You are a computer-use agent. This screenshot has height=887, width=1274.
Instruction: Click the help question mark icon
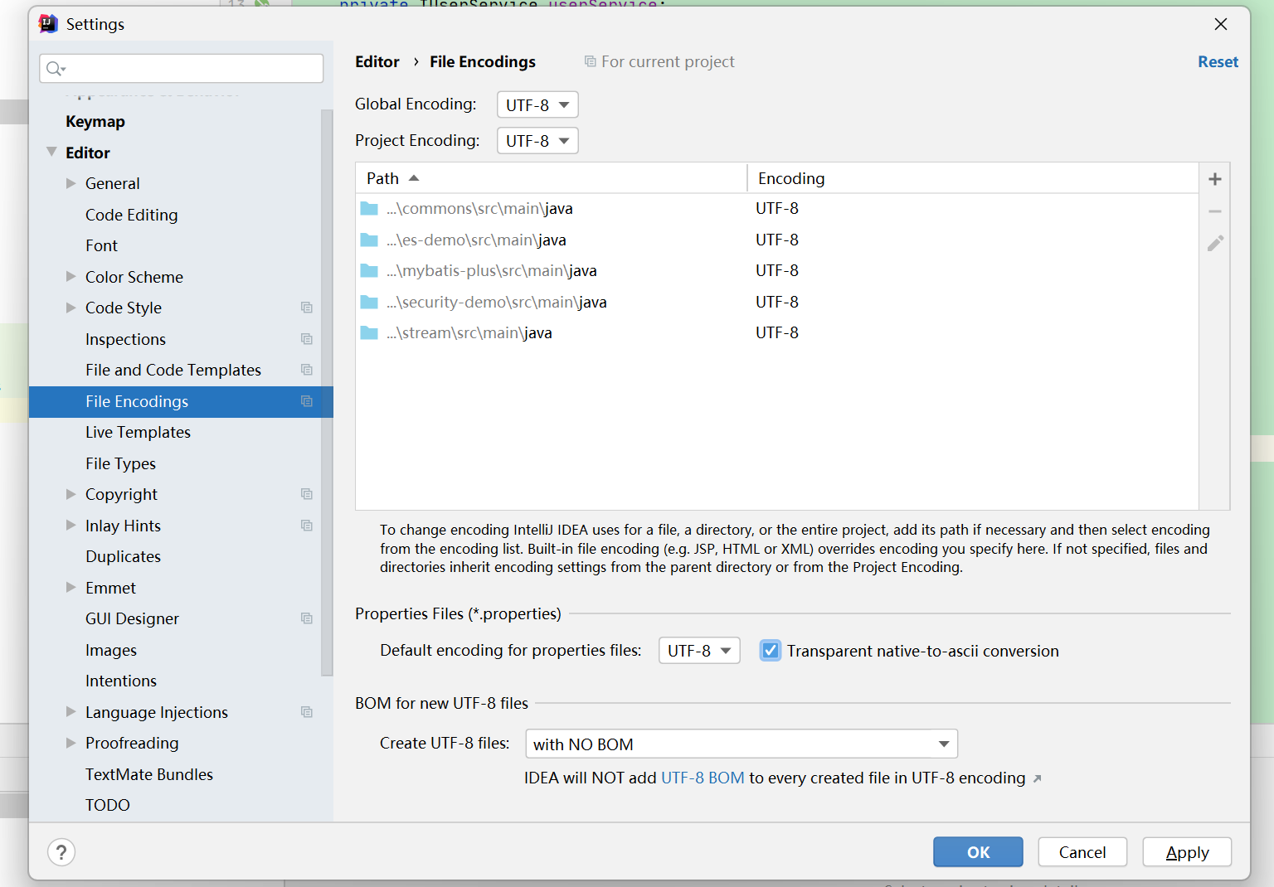pyautogui.click(x=61, y=851)
